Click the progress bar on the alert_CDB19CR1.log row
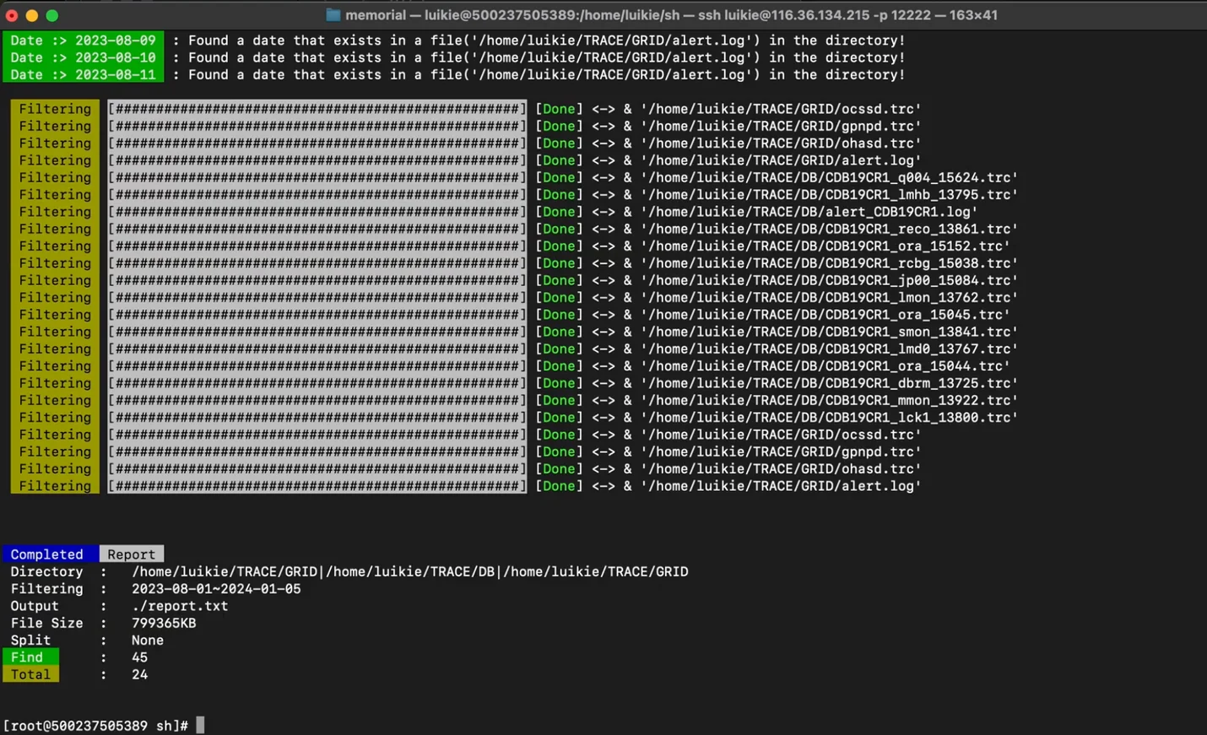Image resolution: width=1207 pixels, height=735 pixels. (x=317, y=212)
